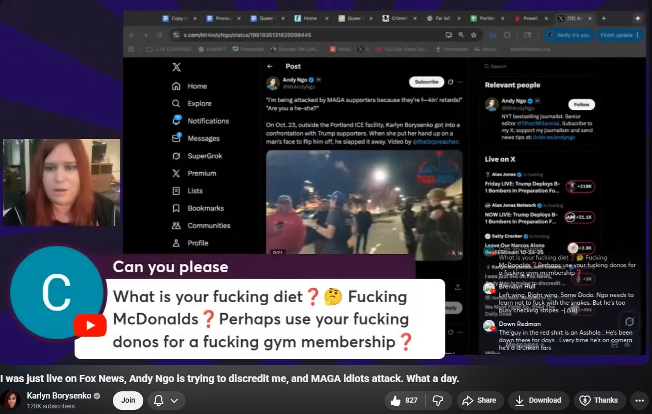Click the floating Grok icon above the chat
This screenshot has height=414, width=652.
pyautogui.click(x=629, y=322)
